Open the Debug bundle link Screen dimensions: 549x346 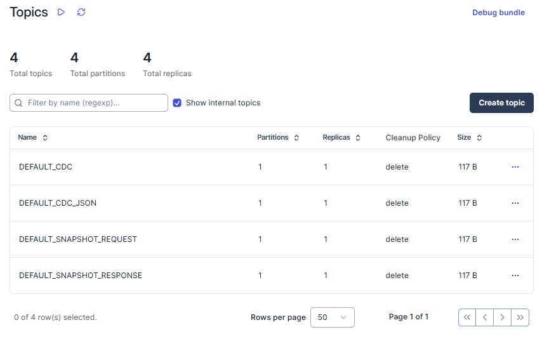[498, 13]
